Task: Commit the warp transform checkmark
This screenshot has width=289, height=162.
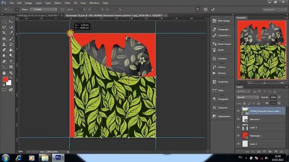Action: [213, 9]
